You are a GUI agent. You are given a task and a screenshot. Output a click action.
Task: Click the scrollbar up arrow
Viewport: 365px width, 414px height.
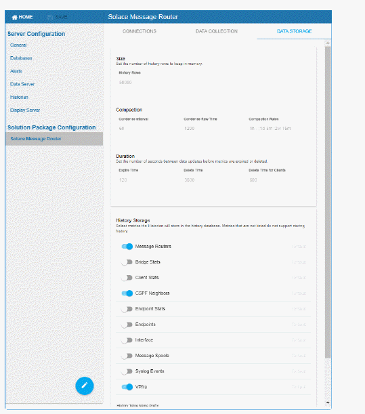328,43
